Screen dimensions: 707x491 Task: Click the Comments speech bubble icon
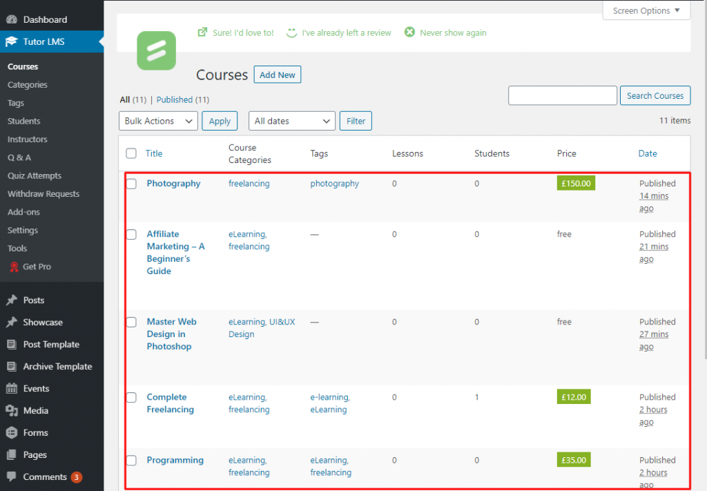(x=12, y=477)
